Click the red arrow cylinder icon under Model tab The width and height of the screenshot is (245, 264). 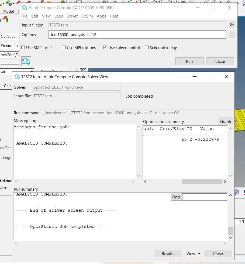tap(6, 19)
